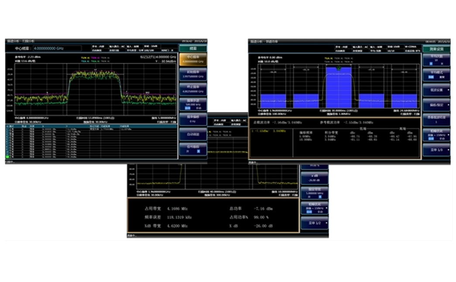Go to next page via 菜单 1/2
Screen dimensions: 456x282
(314, 222)
